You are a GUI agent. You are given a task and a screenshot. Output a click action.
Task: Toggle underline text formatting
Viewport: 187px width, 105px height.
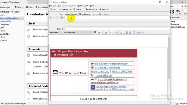[x=117, y=33]
